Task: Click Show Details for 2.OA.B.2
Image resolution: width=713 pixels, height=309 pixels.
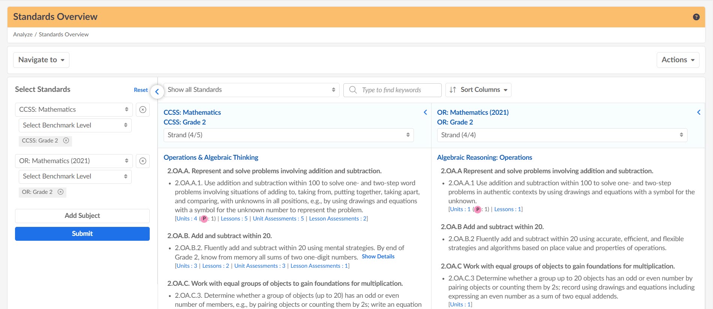Action: [x=378, y=256]
